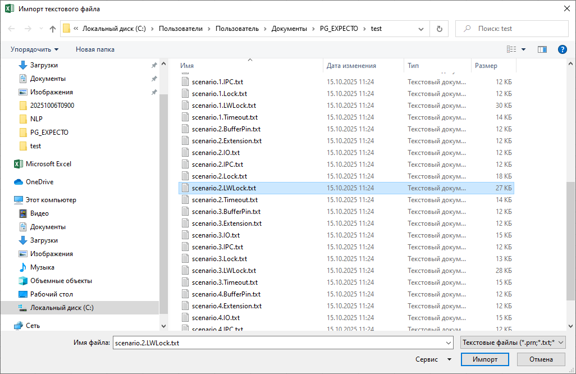Navigate to Локальный диск (C:) breadcrumb

[114, 29]
